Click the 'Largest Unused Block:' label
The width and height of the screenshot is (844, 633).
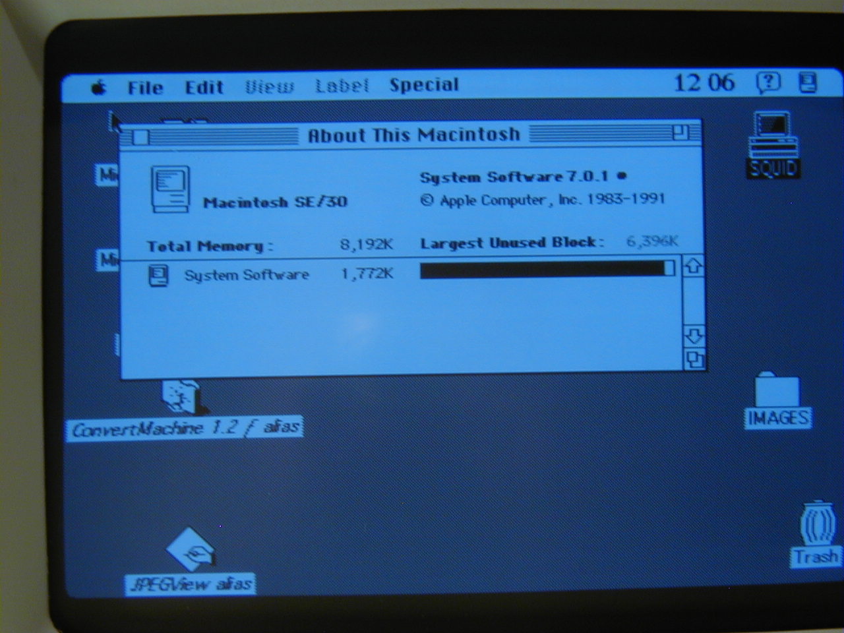512,243
